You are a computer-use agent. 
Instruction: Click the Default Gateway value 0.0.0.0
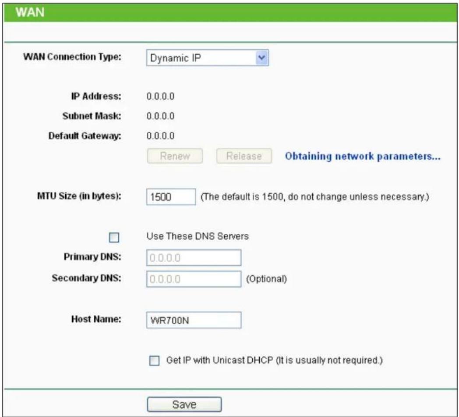pos(160,136)
